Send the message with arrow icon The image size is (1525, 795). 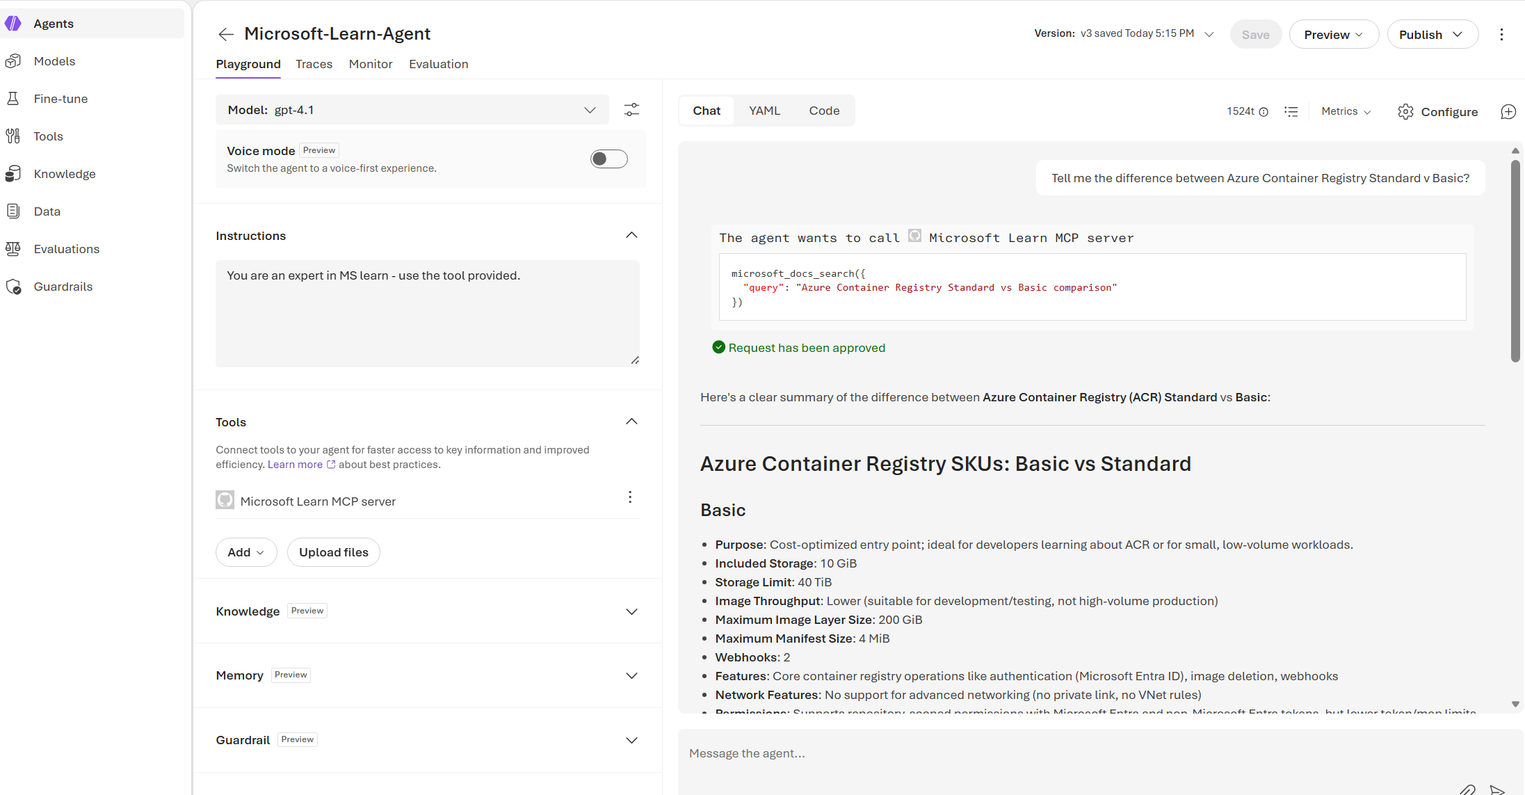pyautogui.click(x=1497, y=789)
